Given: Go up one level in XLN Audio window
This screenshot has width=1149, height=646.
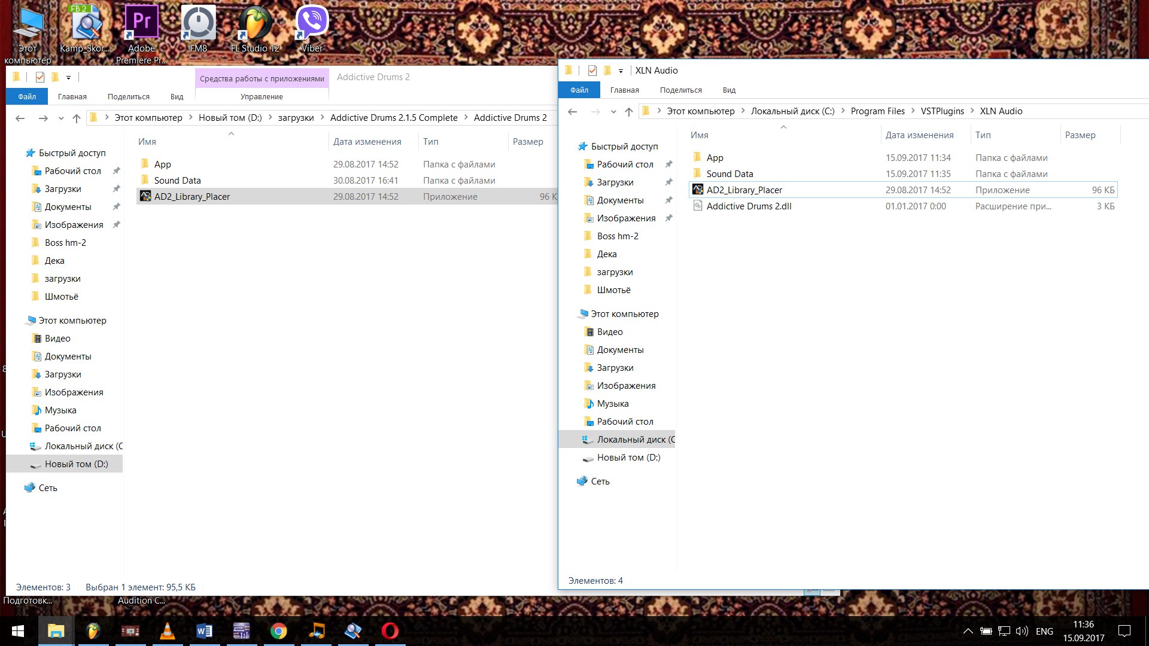Looking at the screenshot, I should 629,112.
